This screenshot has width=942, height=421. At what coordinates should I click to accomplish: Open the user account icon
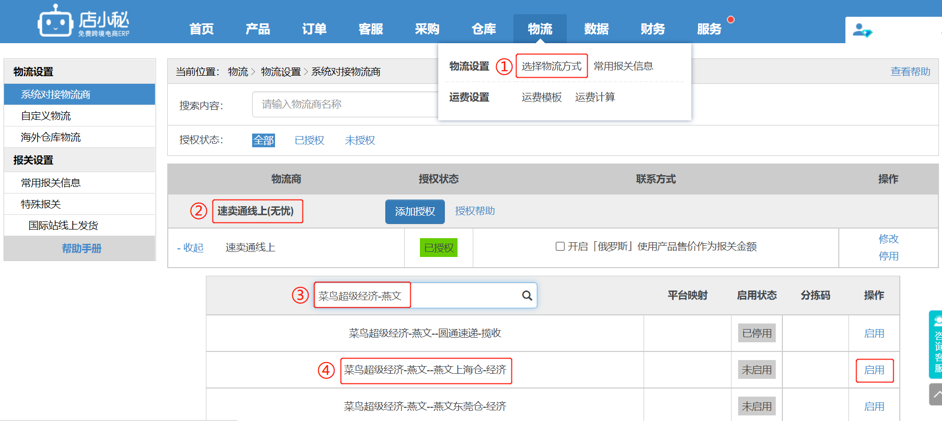(862, 30)
